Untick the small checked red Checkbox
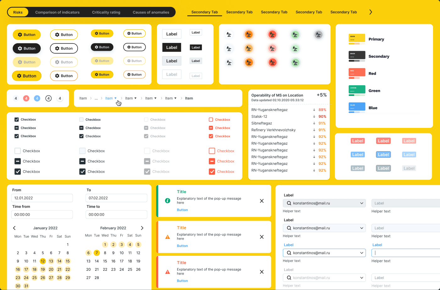 211,136
